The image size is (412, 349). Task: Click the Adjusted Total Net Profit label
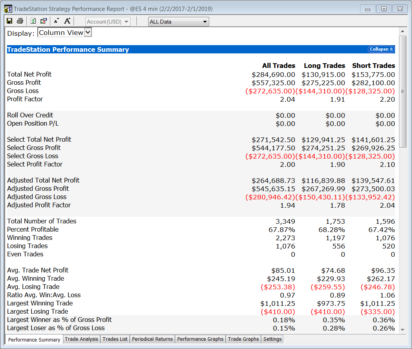(x=43, y=180)
